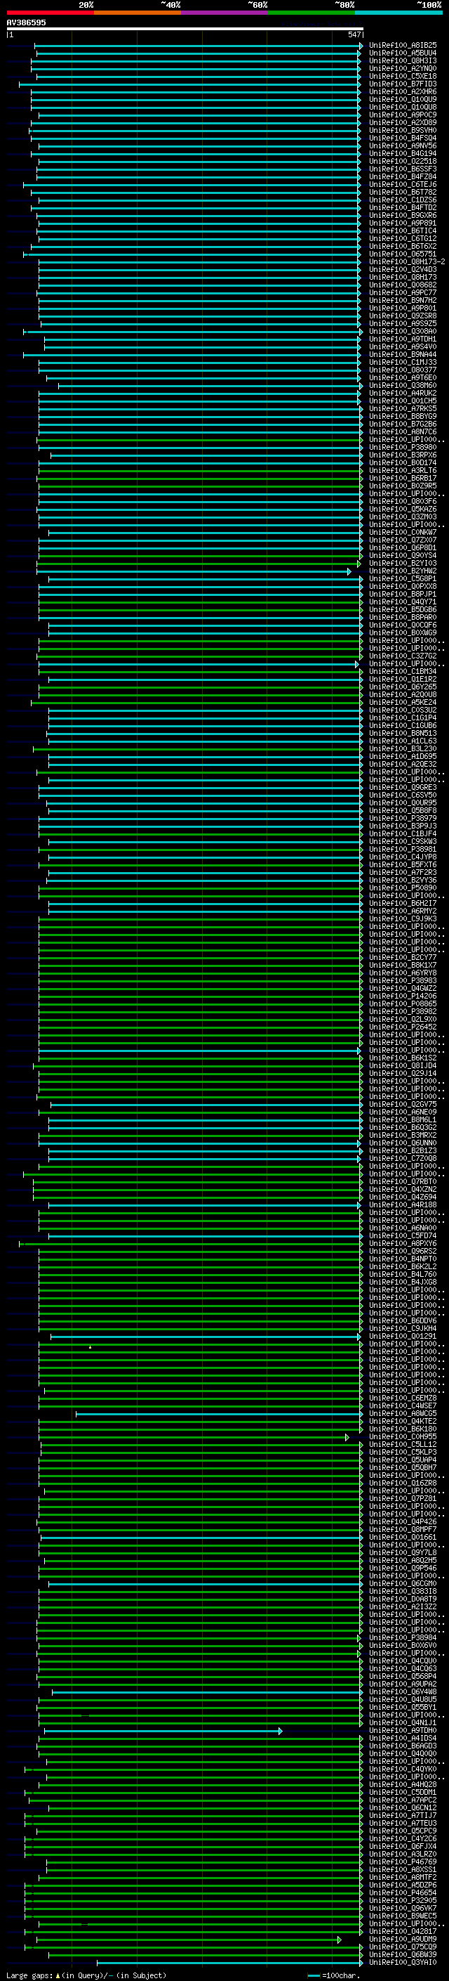Click the green ~80% identity color segment
This screenshot has height=1981, width=449.
coord(311,13)
